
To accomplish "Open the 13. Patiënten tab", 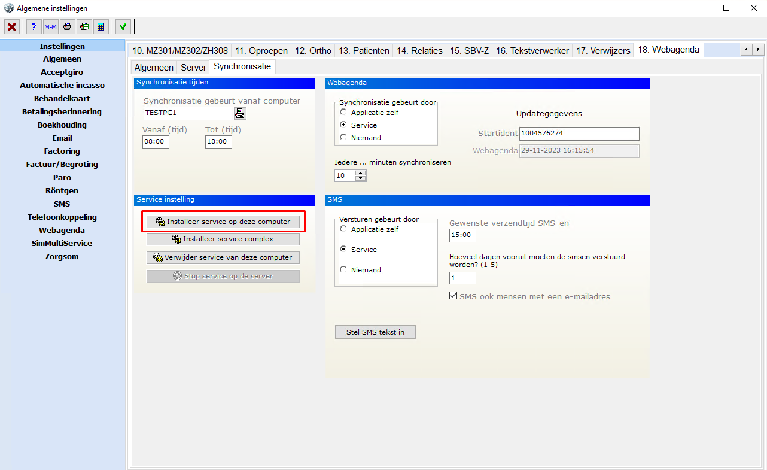I will click(364, 51).
